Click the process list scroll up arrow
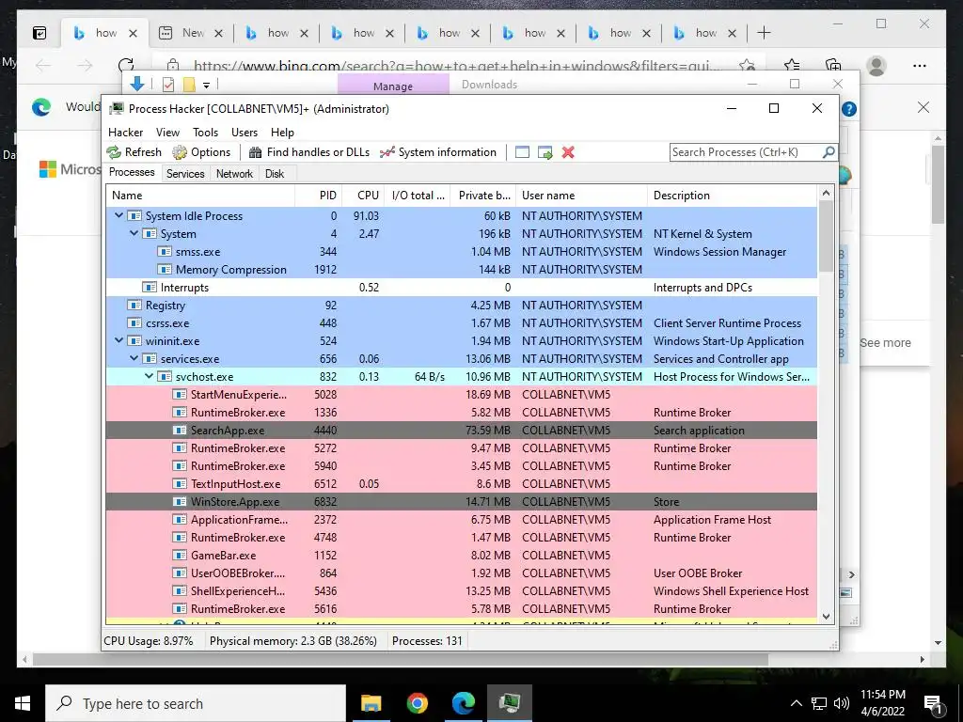Image resolution: width=963 pixels, height=722 pixels. [x=826, y=194]
